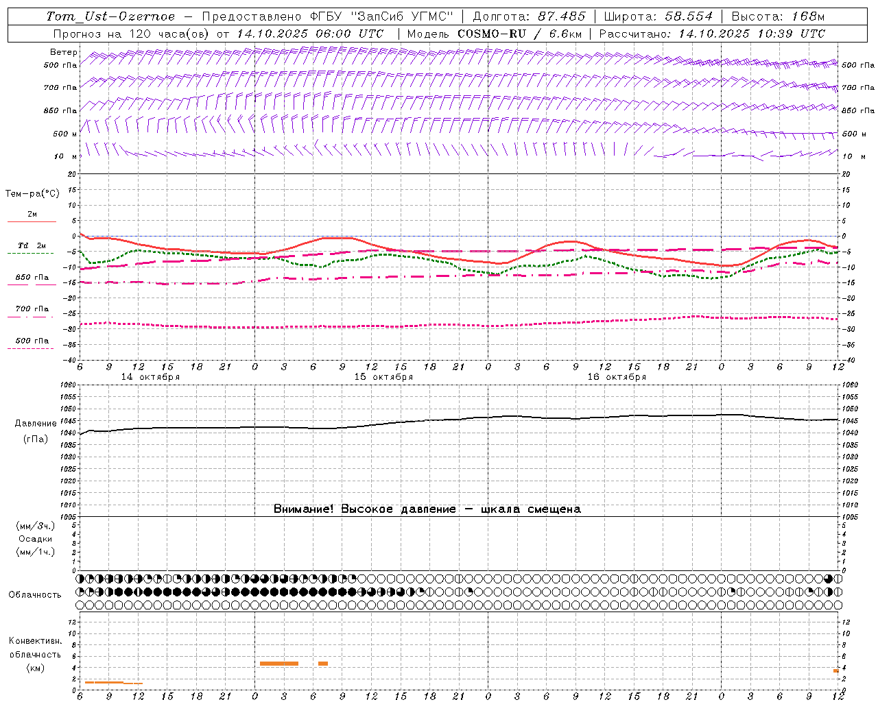Click the date label "14 октября"
The width and height of the screenshot is (878, 702).
pyautogui.click(x=150, y=377)
